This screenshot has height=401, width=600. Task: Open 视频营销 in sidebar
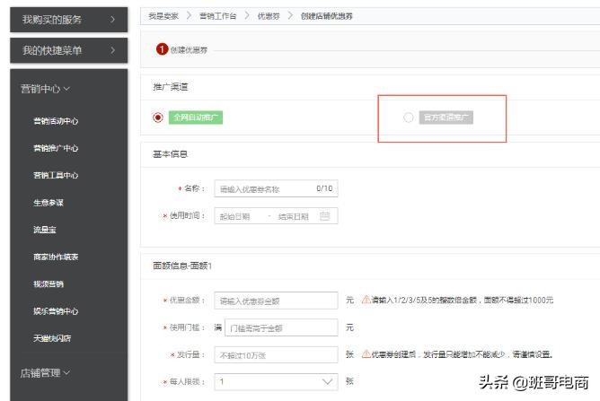pyautogui.click(x=49, y=284)
